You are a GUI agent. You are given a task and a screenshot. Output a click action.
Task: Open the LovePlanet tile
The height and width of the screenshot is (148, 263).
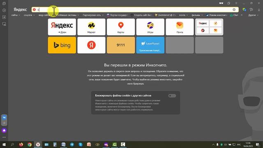[150, 45]
